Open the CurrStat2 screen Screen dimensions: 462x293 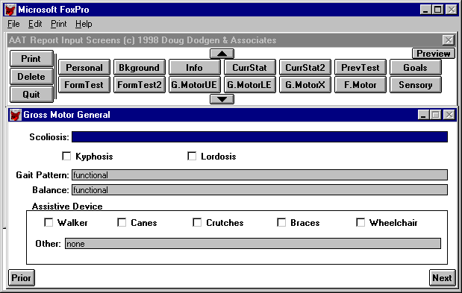coord(305,67)
